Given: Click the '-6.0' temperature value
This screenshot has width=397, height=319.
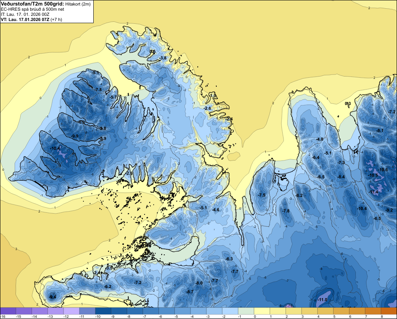Looking at the screenshot, I should coord(81,122).
